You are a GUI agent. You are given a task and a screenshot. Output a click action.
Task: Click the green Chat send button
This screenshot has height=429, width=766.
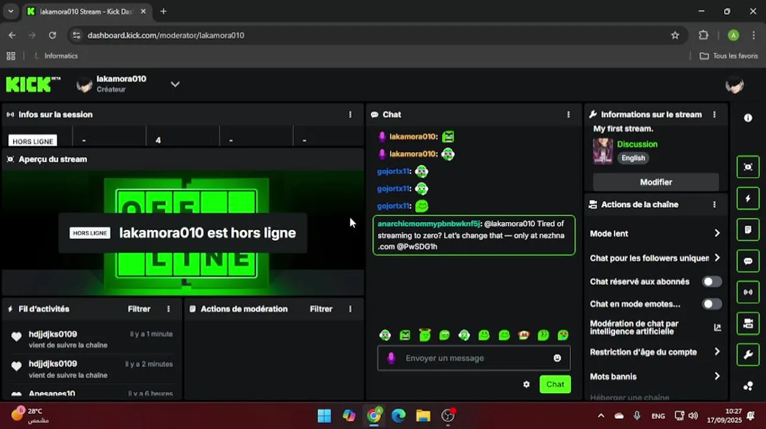(x=555, y=384)
